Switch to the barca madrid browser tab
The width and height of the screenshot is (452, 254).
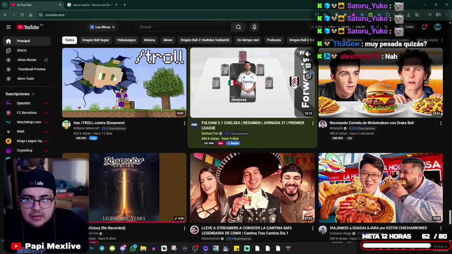click(92, 5)
